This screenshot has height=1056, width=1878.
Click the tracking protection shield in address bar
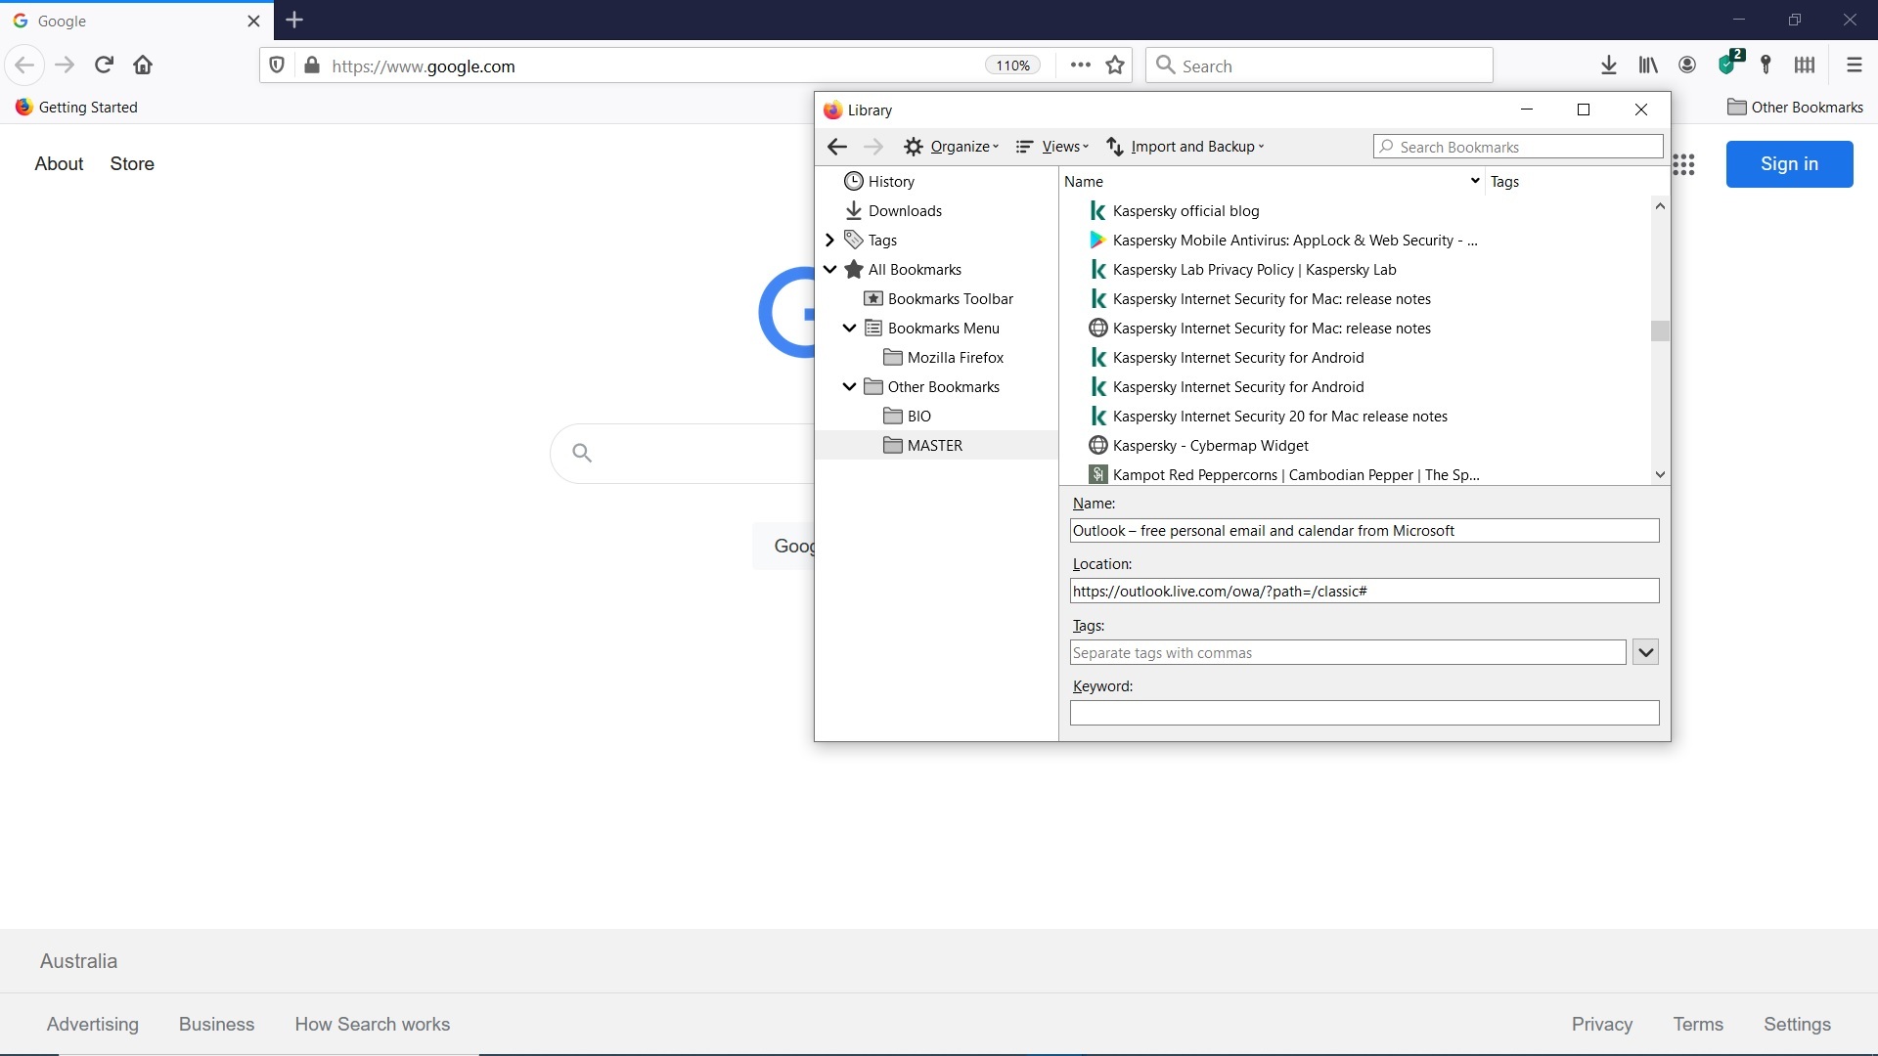coord(277,65)
